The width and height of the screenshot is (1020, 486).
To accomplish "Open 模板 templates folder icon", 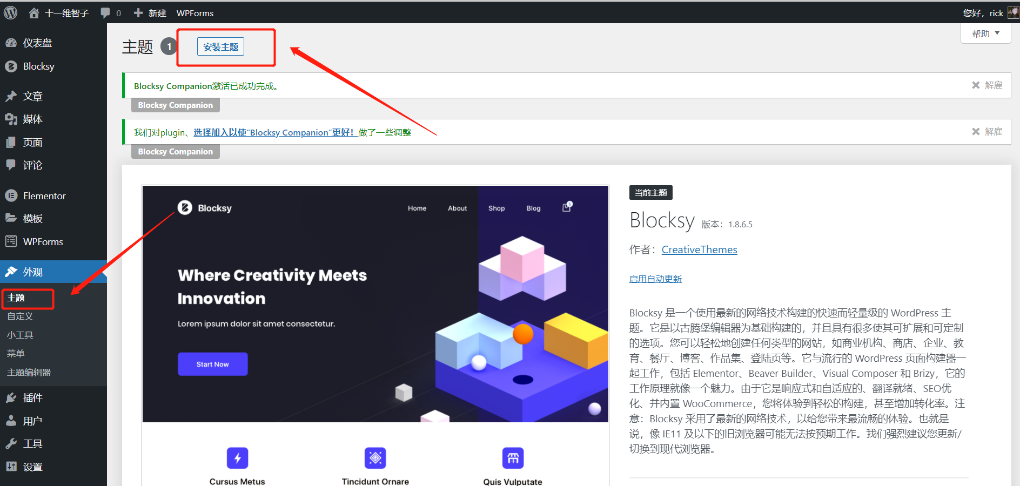I will (11, 218).
